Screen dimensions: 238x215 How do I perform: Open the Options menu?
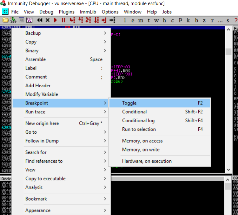click(x=110, y=12)
